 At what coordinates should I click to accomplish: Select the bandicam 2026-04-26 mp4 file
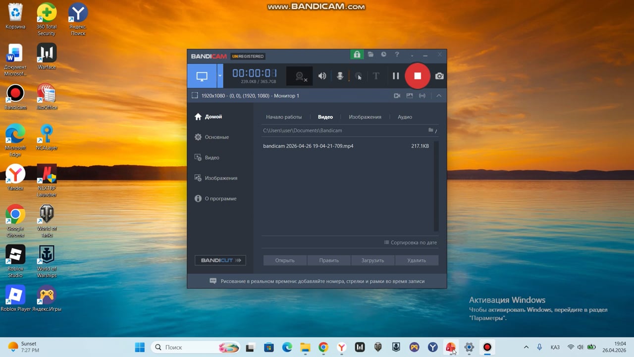coord(308,146)
